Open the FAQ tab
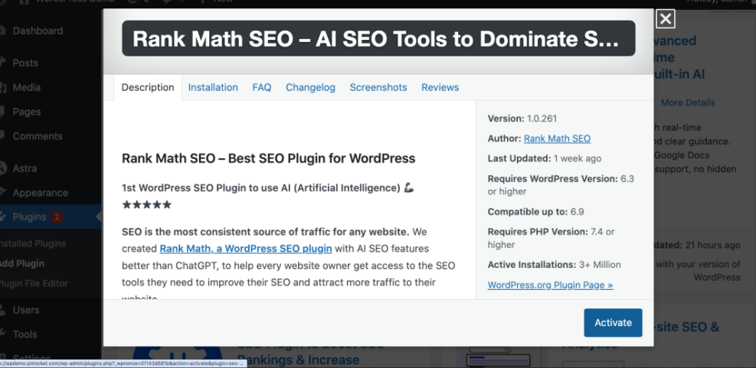This screenshot has width=756, height=368. (x=262, y=88)
